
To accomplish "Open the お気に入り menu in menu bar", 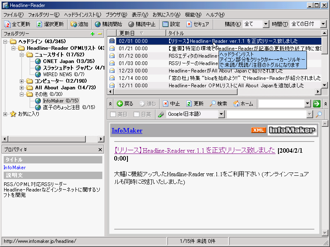I will click(167, 15).
